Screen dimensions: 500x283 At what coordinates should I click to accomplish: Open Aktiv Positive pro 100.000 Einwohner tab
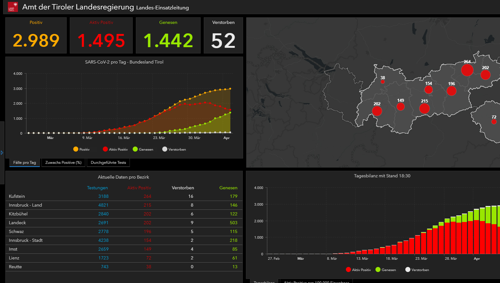316,281
